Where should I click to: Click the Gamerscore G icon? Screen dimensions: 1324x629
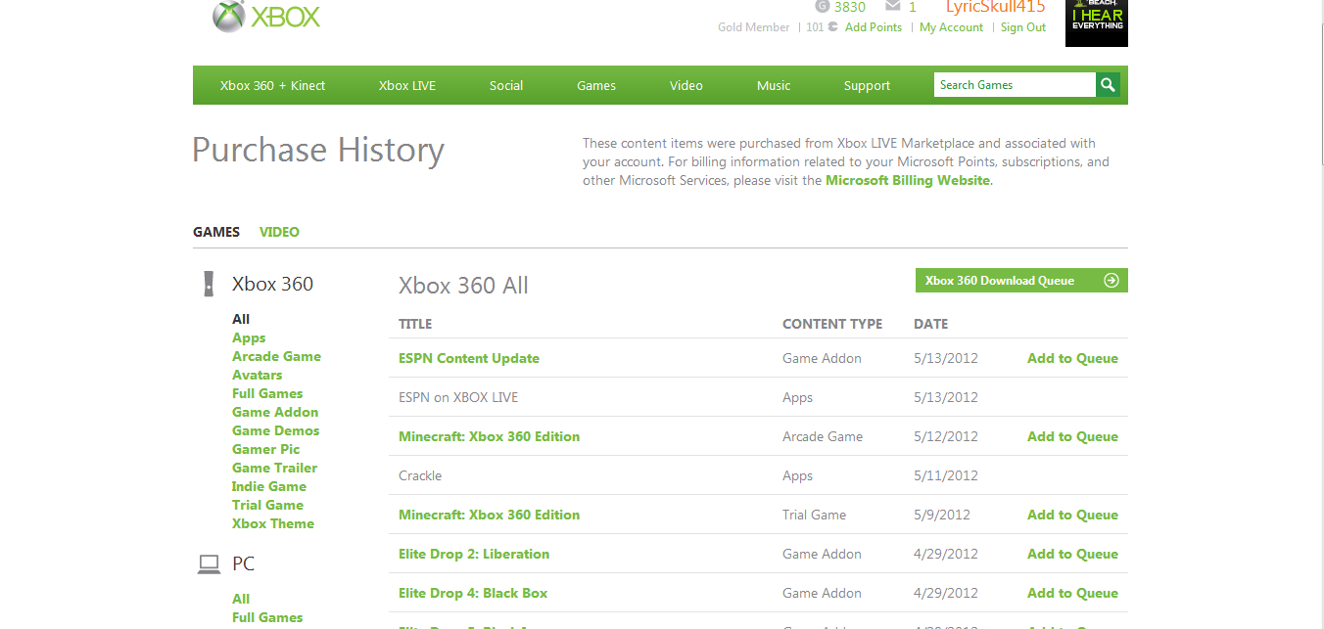point(823,6)
